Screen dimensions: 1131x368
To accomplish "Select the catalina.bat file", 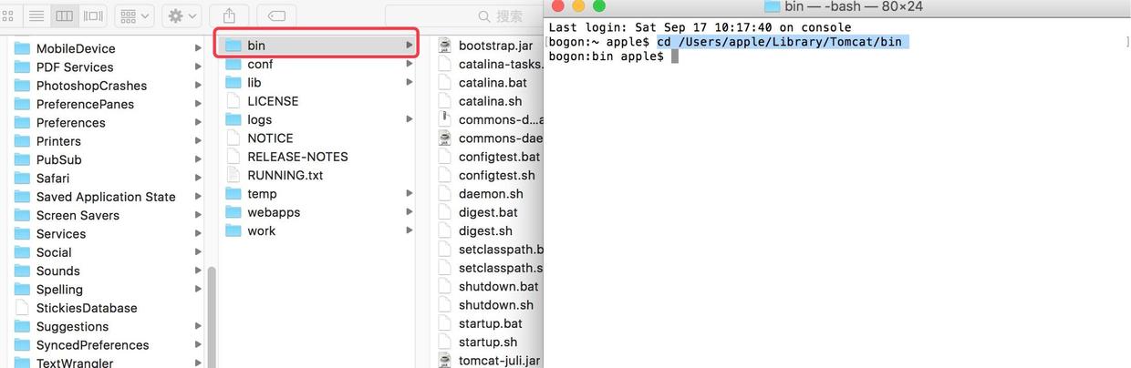I will (482, 83).
